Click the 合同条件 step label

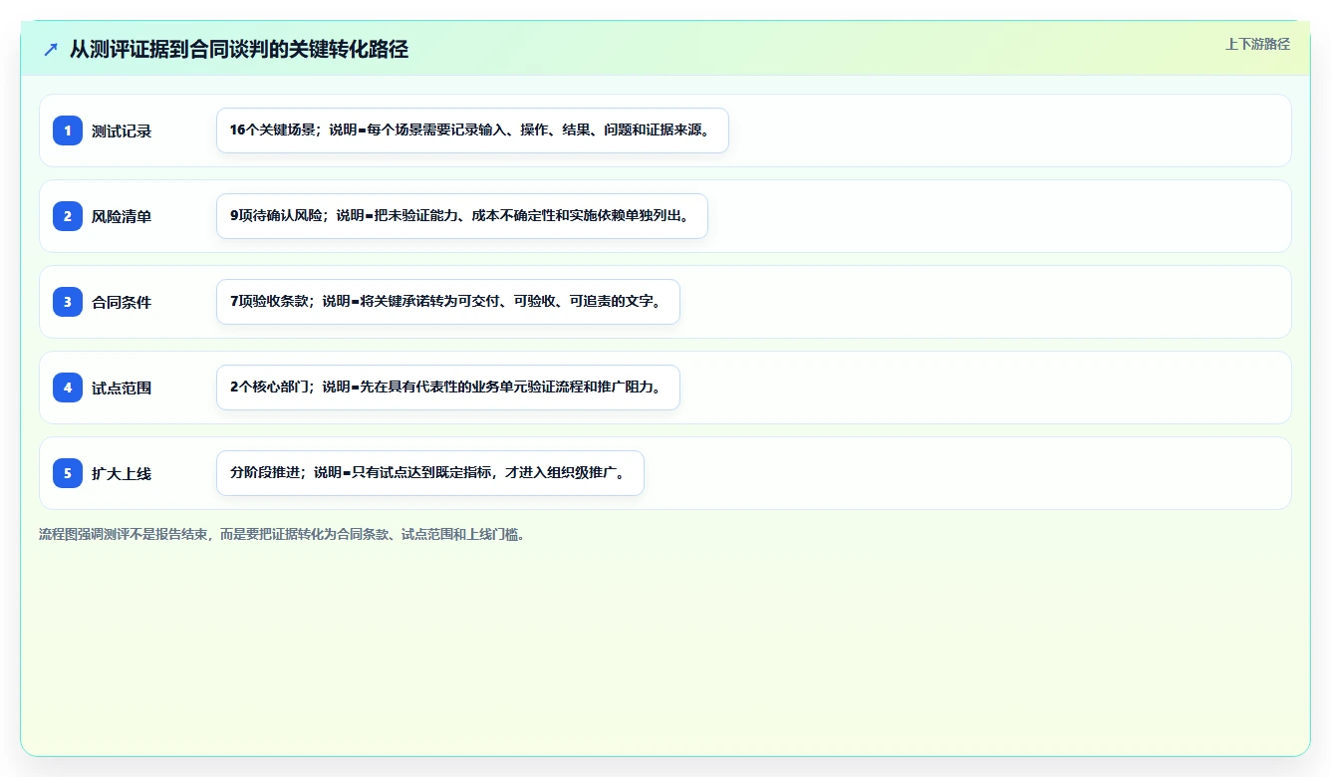tap(122, 302)
